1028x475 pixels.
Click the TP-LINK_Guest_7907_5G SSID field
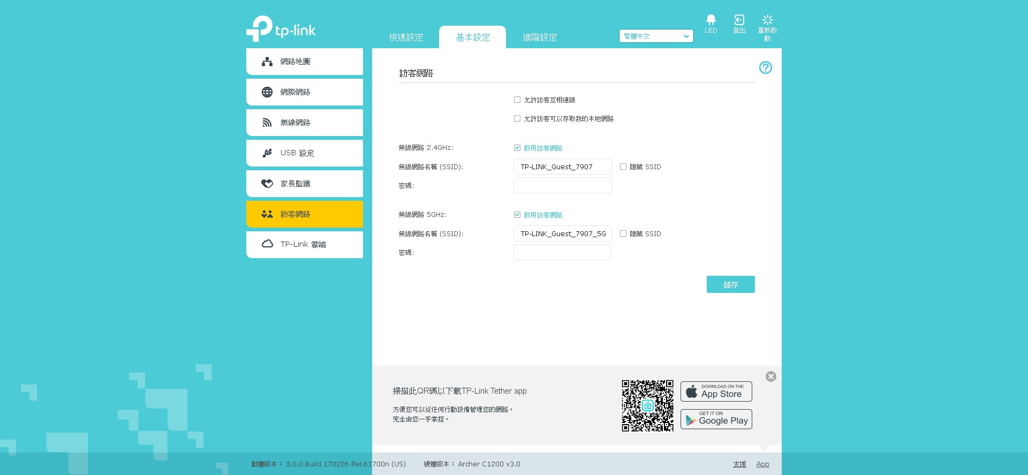[562, 233]
